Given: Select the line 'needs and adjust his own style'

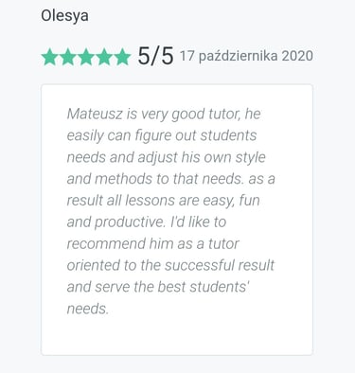Looking at the screenshot, I should point(167,157).
